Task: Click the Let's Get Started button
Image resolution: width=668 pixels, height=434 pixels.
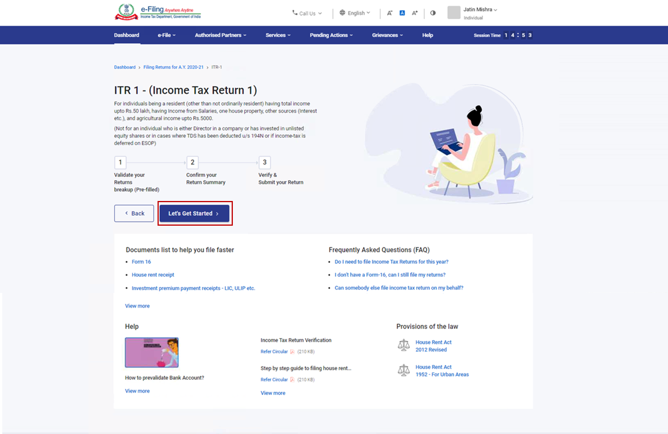Action: (194, 213)
